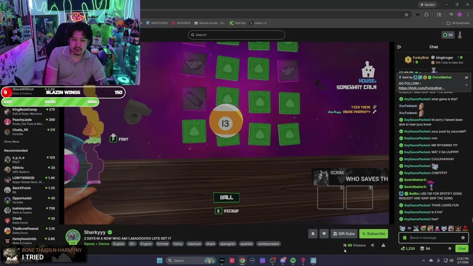Open K9Arlo recommended channel
The height and width of the screenshot is (266, 473).
coord(30,170)
